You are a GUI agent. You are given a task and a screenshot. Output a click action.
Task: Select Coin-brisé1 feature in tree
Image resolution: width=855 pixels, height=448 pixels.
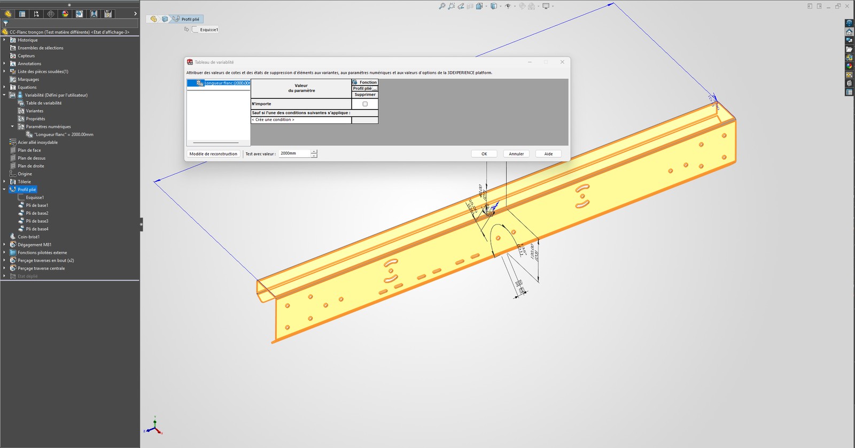coord(28,237)
